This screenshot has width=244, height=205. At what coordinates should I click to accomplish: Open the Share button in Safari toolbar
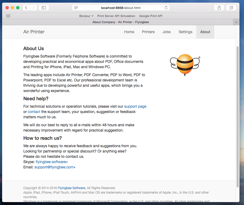tap(219, 8)
